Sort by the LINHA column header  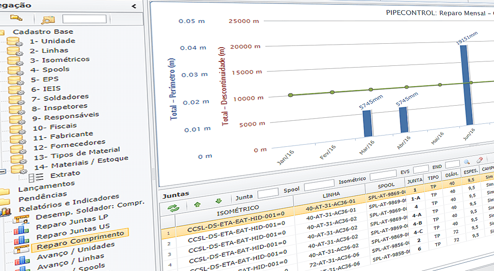(331, 194)
